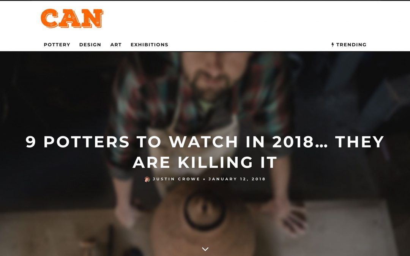Open Justin Crowe's avatar picture
This screenshot has height=256, width=410.
coord(147,179)
